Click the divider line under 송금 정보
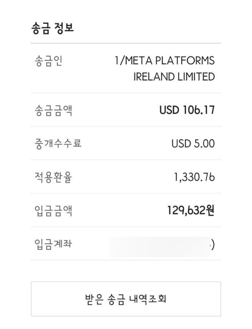The height and width of the screenshot is (329, 252). coord(126,44)
